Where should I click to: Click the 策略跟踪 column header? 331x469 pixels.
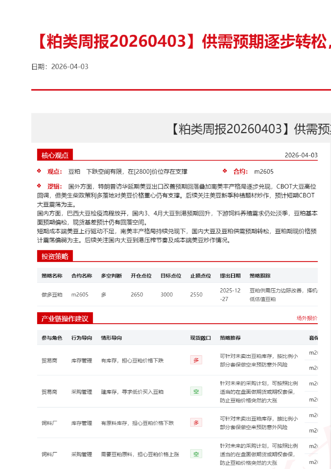260,276
